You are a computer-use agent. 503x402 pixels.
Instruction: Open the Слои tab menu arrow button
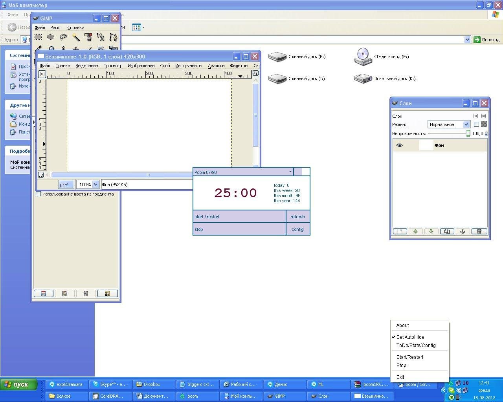point(475,116)
